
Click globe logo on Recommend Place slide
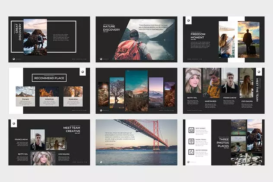[83, 72]
